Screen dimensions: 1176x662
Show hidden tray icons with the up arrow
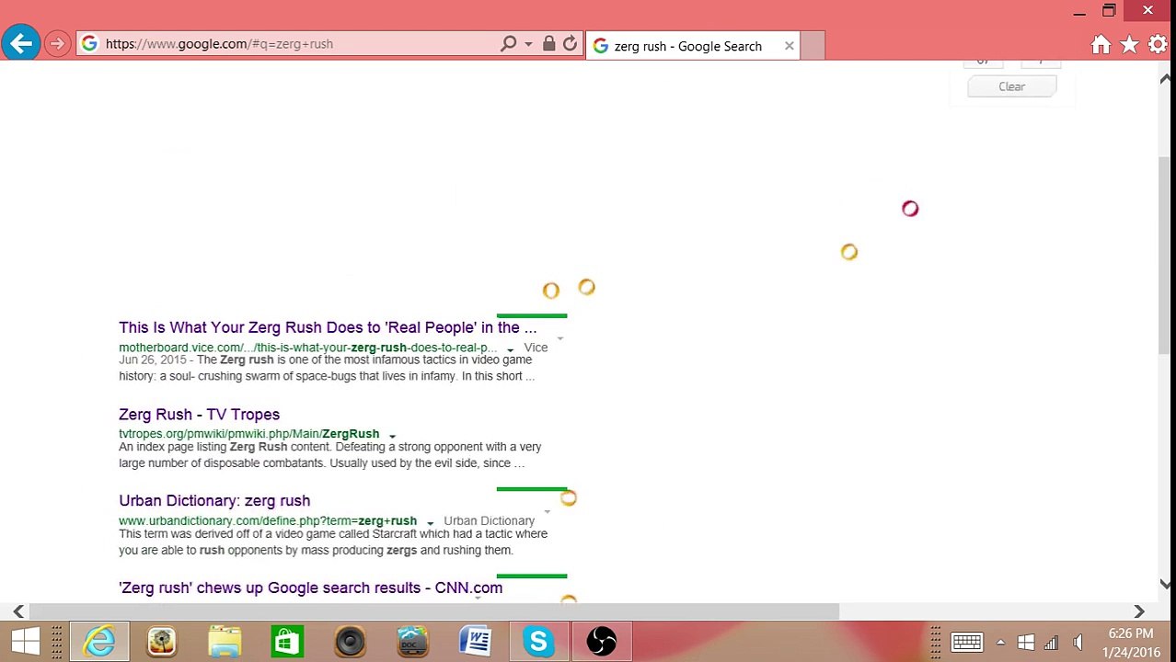[1000, 643]
